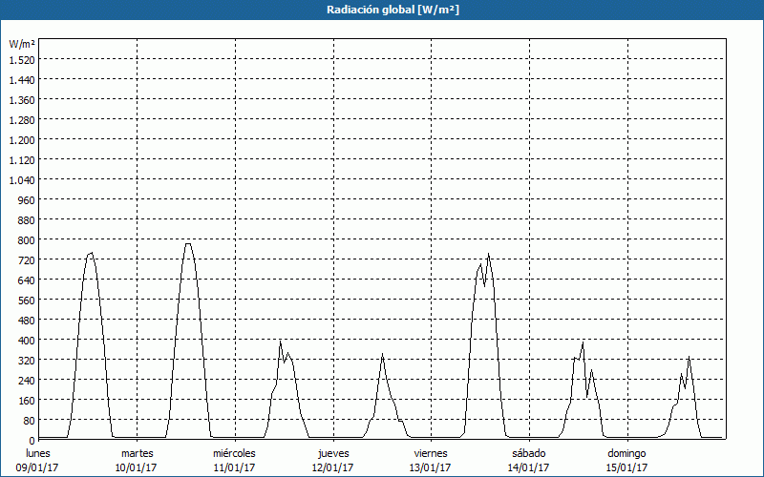
Task: Click the "domingo" day label
Action: 626,453
